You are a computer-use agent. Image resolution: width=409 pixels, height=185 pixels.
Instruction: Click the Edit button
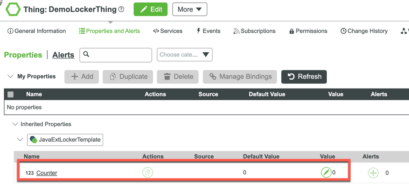click(x=151, y=9)
